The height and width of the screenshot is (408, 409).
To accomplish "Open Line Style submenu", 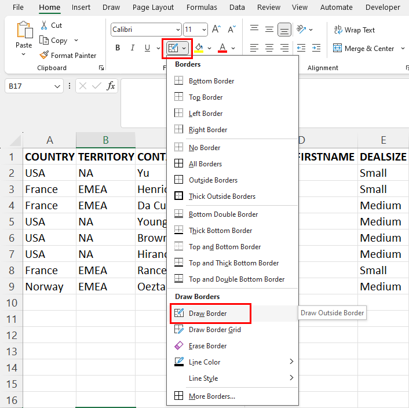I will point(232,378).
